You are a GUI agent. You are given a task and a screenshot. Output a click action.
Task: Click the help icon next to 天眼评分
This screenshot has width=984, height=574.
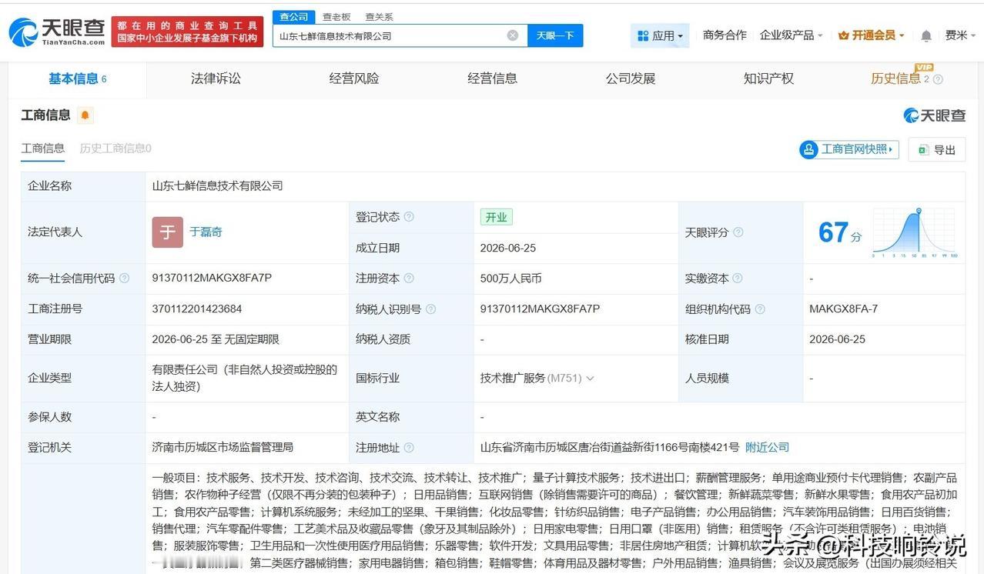point(738,232)
